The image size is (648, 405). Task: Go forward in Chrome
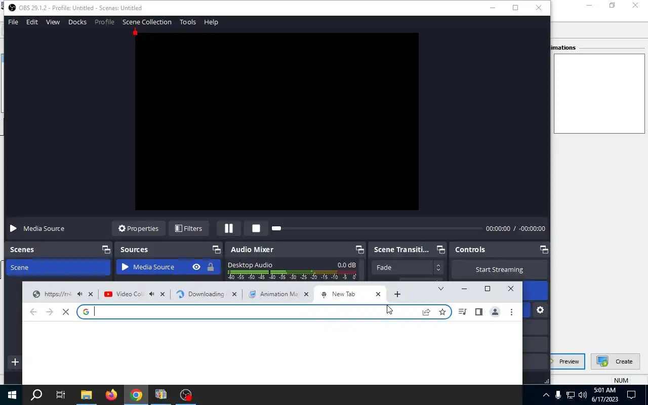point(50,312)
